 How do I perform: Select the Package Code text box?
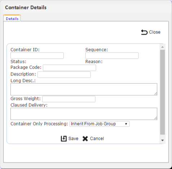pyautogui.click(x=69, y=68)
